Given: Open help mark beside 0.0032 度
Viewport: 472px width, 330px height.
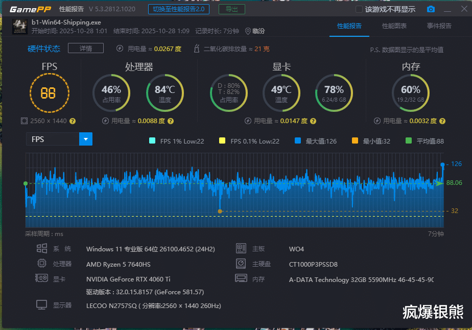Looking at the screenshot, I should click(x=442, y=121).
